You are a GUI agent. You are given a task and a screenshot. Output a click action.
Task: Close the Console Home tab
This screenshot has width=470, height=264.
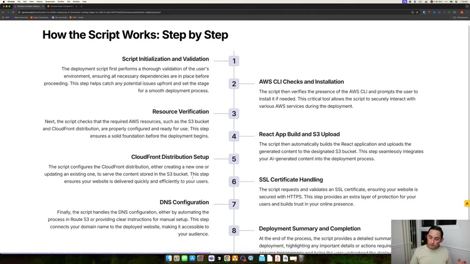pyautogui.click(x=76, y=6)
